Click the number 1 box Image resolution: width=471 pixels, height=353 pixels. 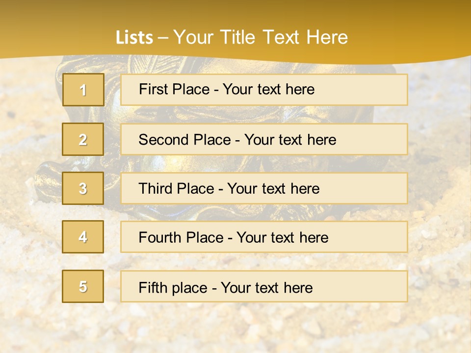tap(83, 90)
